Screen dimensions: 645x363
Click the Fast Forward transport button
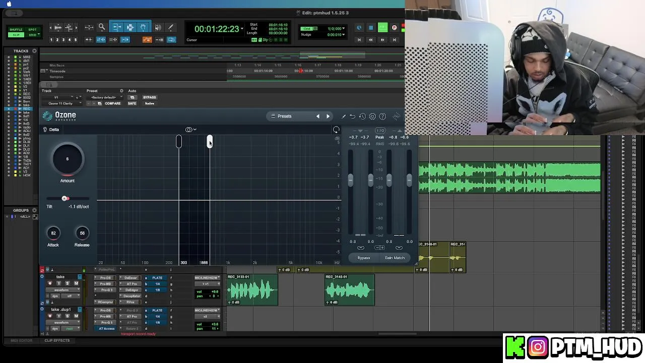(x=382, y=39)
